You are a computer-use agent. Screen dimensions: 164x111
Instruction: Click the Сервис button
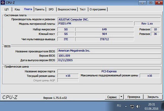(112, 97)
